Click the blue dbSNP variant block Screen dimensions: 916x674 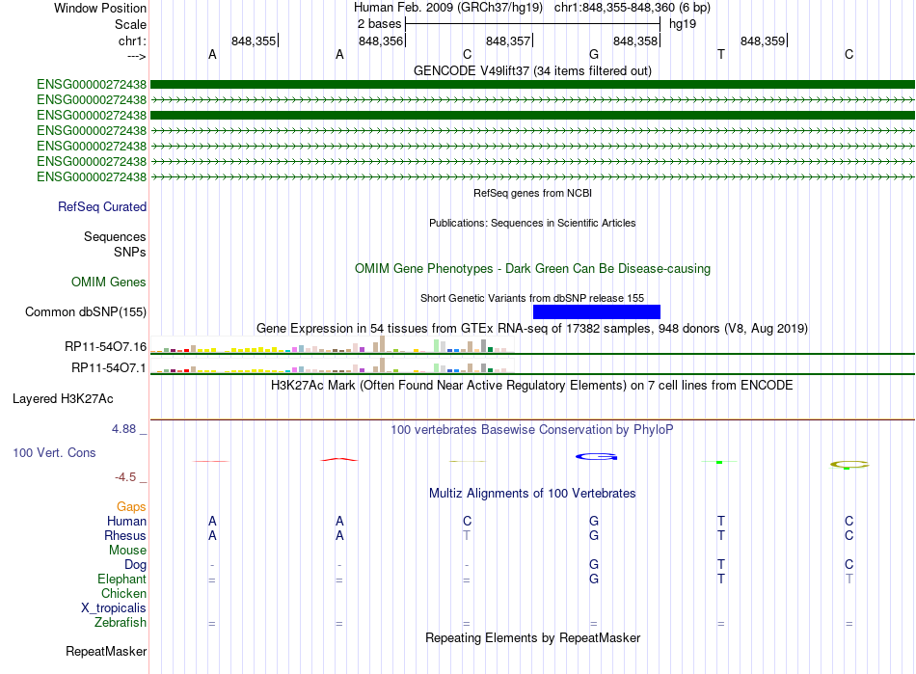point(597,311)
